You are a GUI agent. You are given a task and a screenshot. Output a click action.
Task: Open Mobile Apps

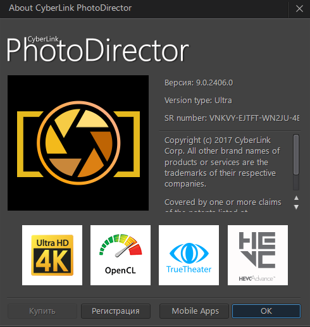[194, 311]
